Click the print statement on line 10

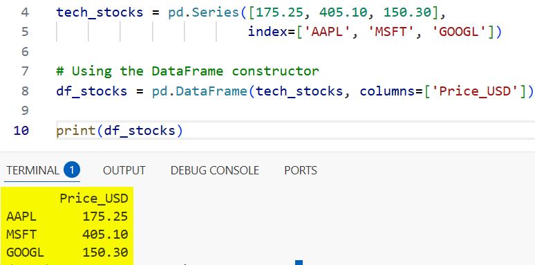(x=120, y=131)
